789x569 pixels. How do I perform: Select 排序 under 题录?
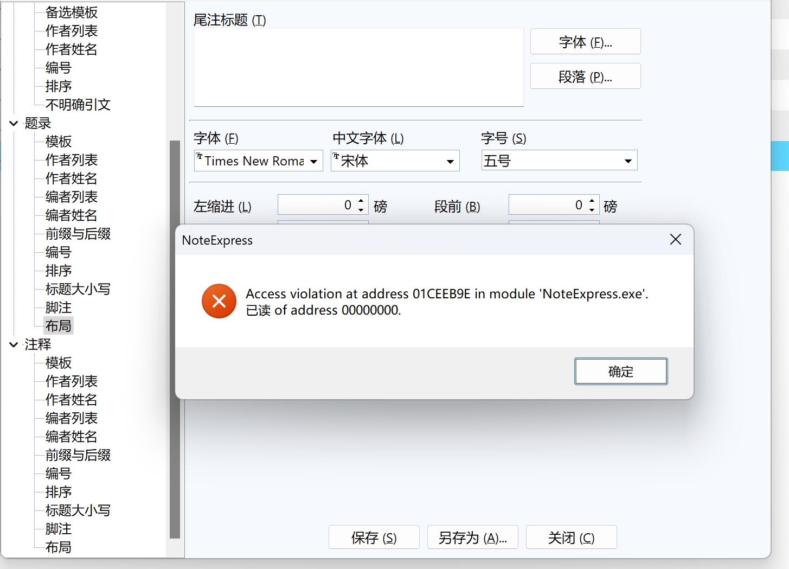pyautogui.click(x=59, y=271)
